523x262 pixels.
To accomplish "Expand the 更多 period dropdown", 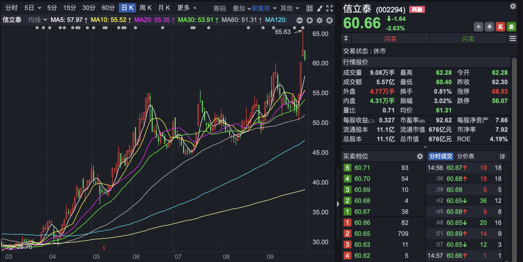I will click(x=186, y=8).
